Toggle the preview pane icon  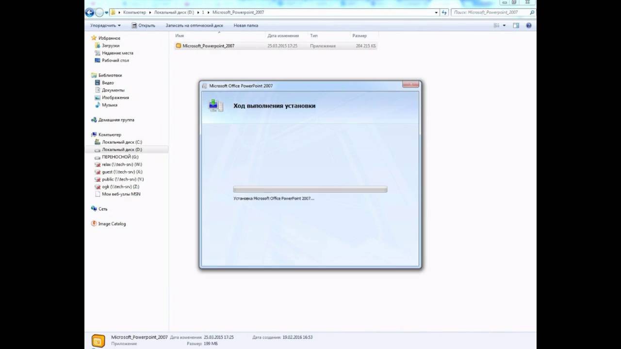click(516, 25)
